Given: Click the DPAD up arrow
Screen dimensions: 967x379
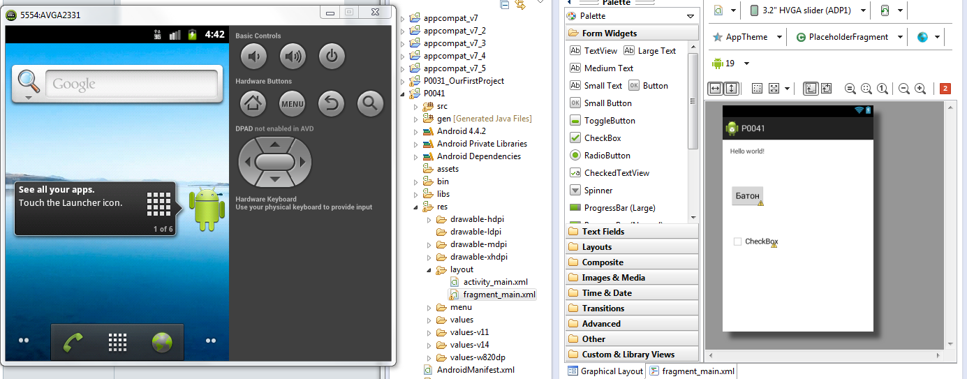Looking at the screenshot, I should (x=274, y=144).
